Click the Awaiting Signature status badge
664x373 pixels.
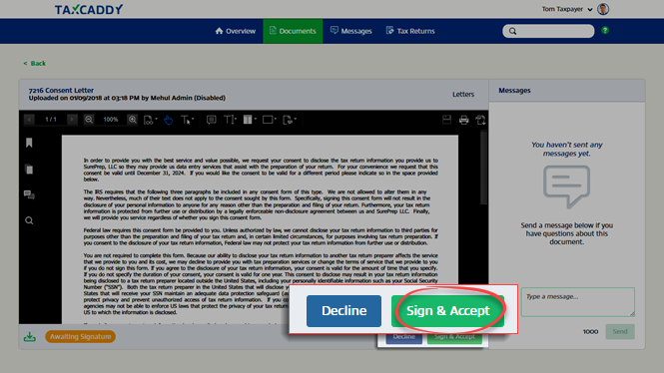click(81, 337)
